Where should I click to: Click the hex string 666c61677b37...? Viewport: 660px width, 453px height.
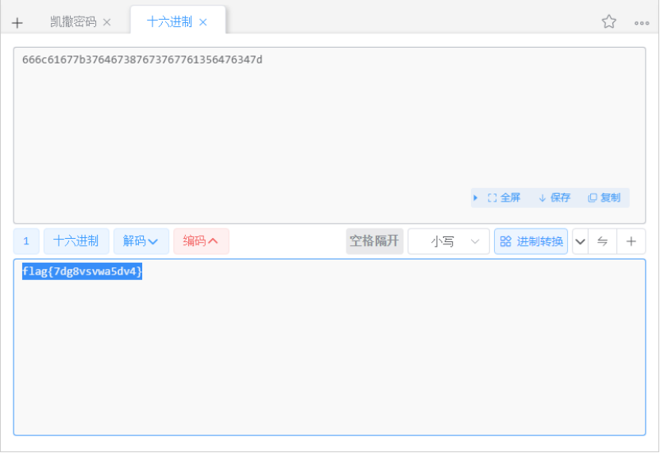(142, 60)
